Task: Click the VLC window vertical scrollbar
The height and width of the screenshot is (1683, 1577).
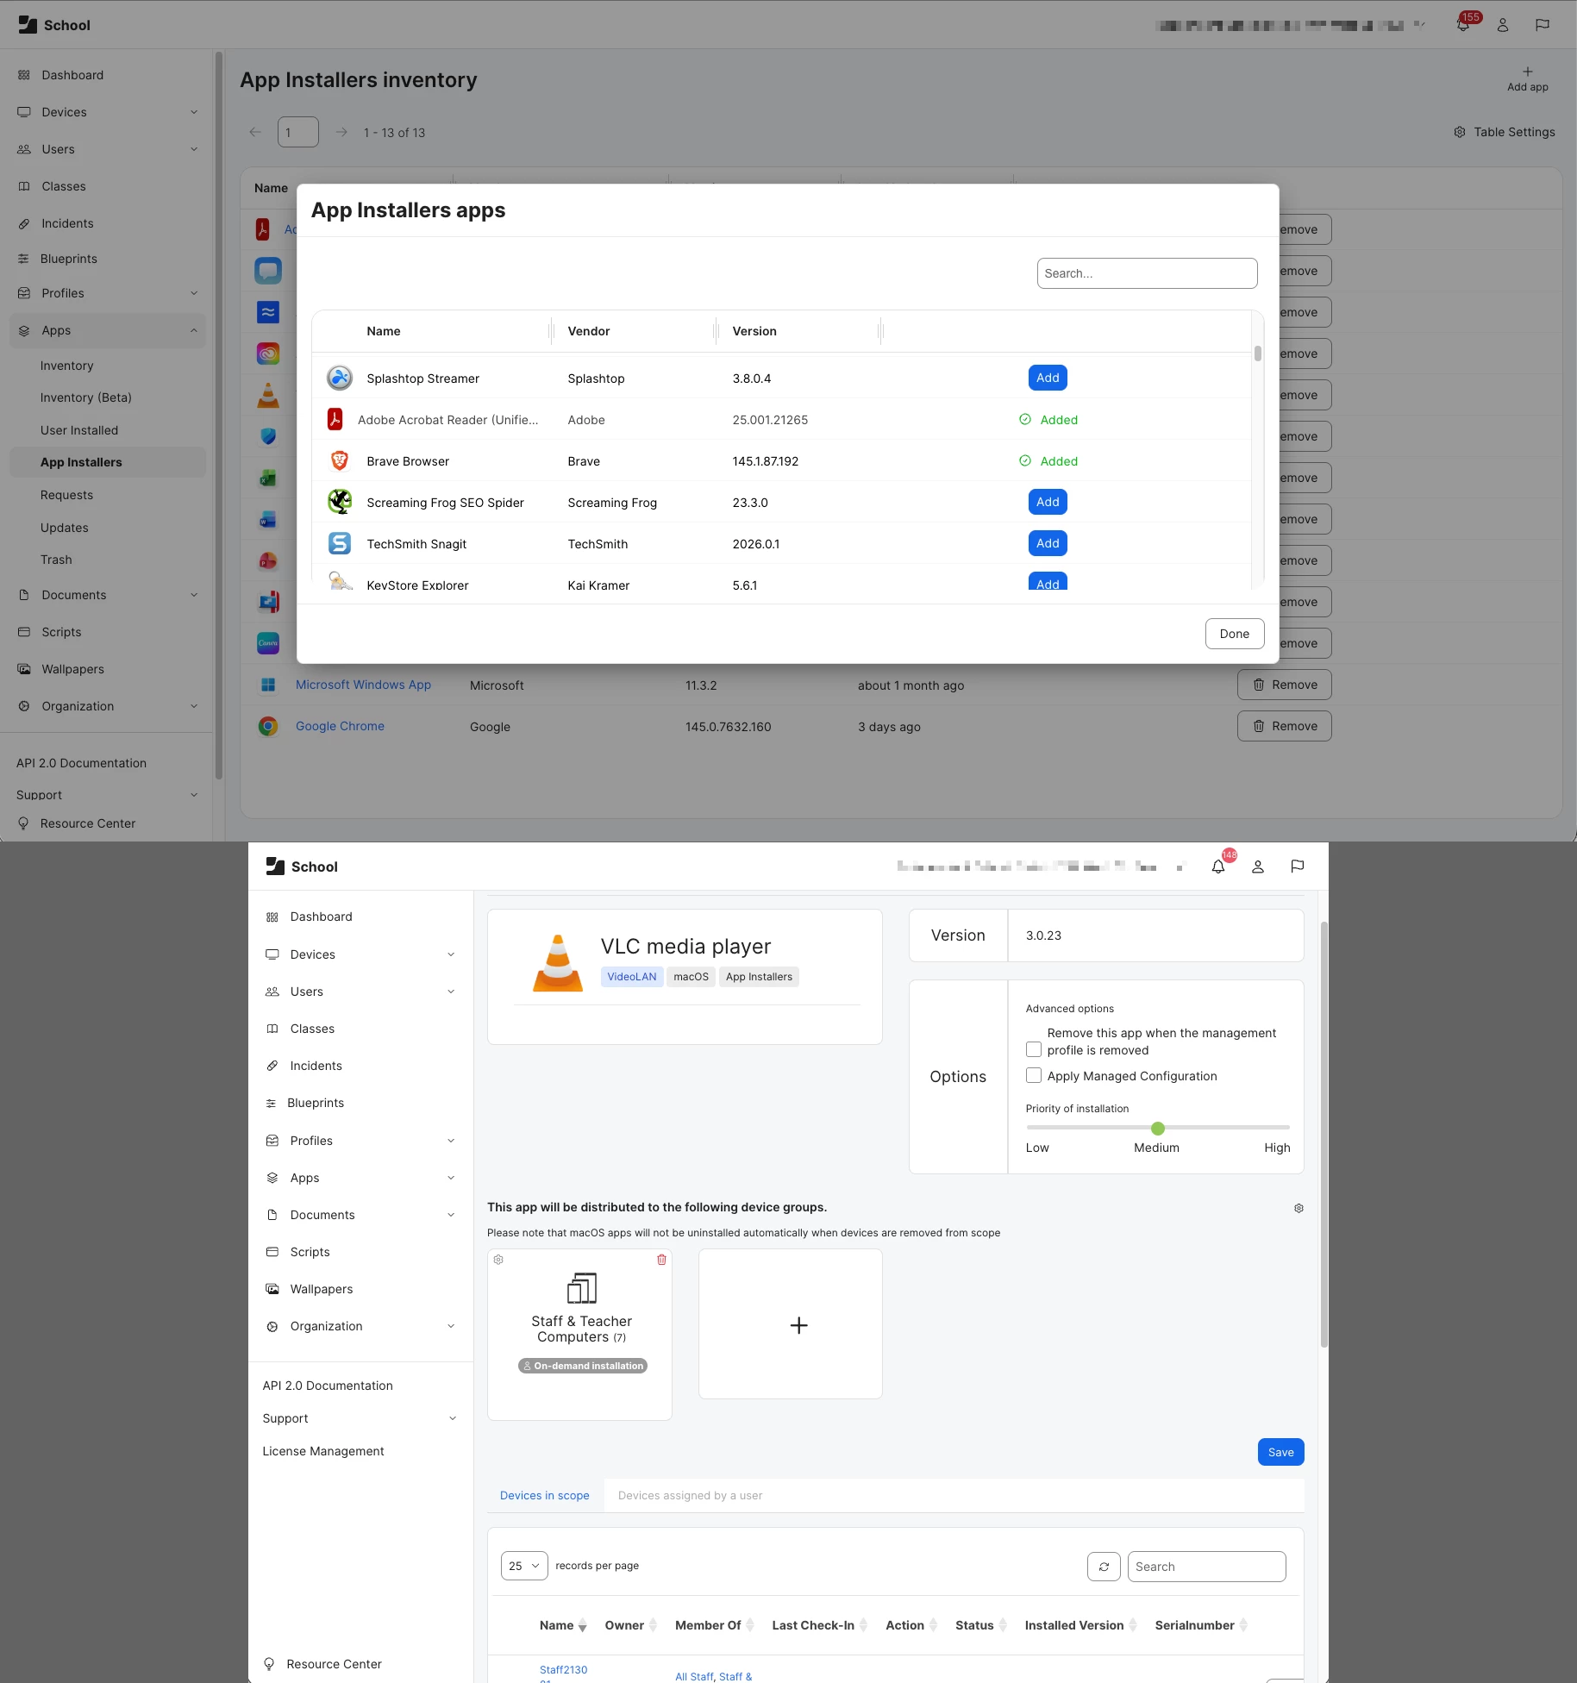Action: [1324, 1134]
